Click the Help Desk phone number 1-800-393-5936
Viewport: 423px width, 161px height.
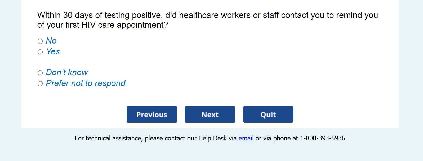pyautogui.click(x=322, y=138)
